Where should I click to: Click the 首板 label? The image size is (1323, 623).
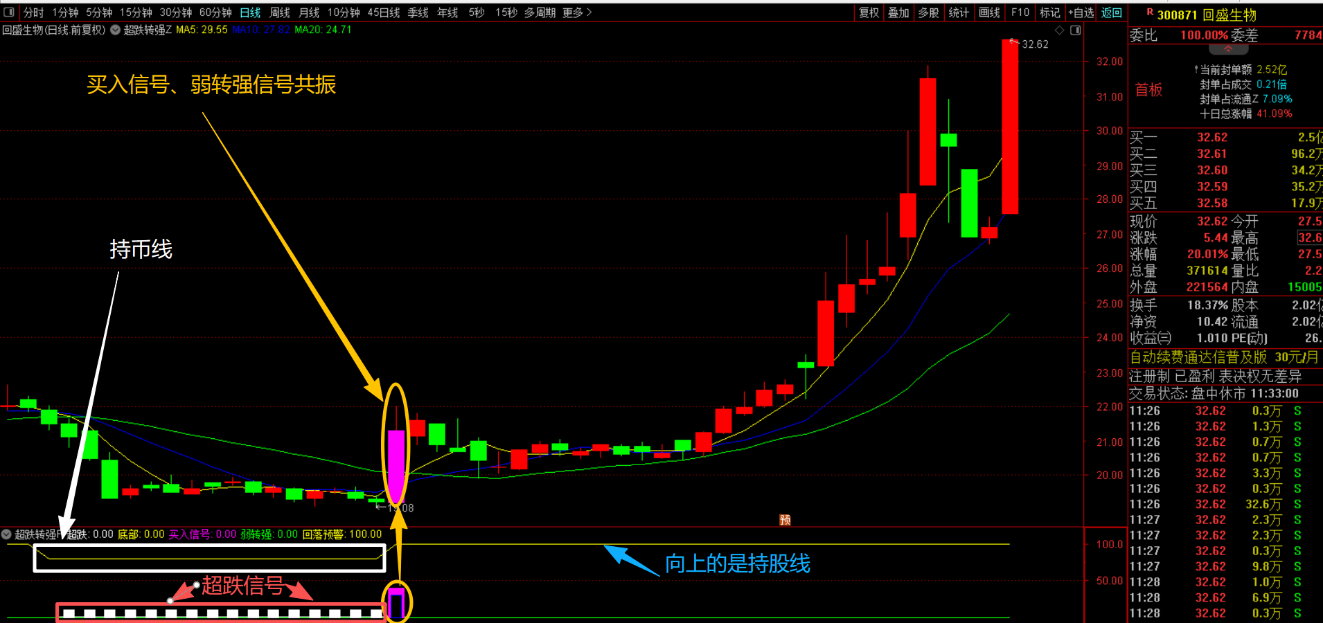coord(1148,90)
